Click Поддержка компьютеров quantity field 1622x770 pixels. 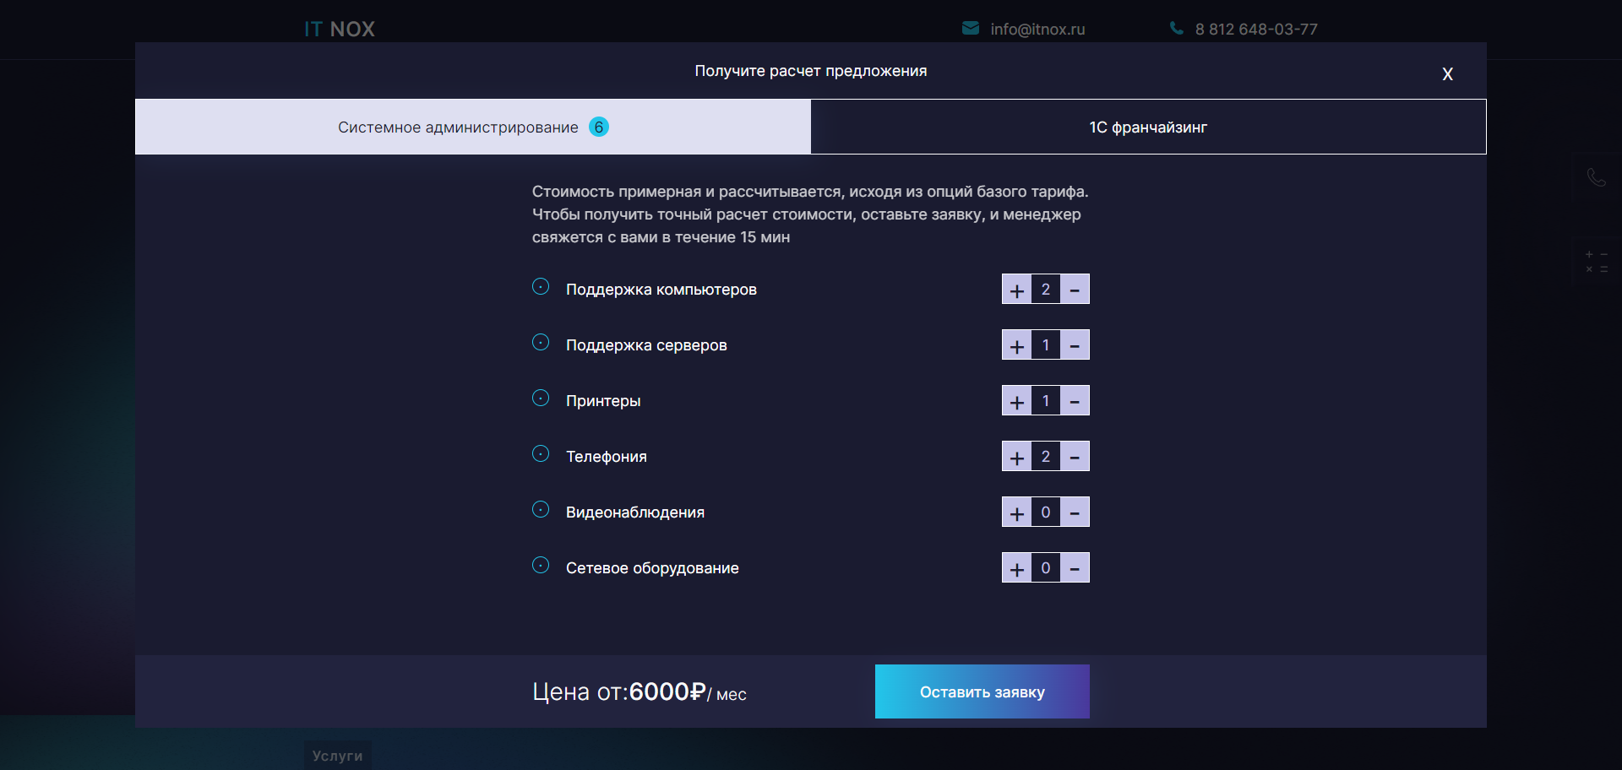click(1046, 289)
